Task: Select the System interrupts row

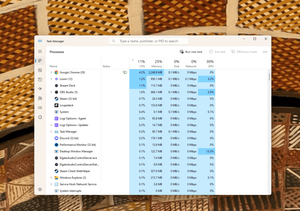Action: tap(131, 191)
